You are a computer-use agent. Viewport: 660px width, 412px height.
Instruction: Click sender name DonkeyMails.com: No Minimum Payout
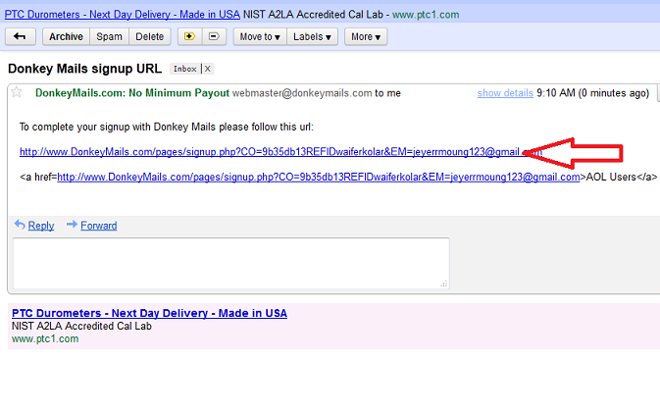(132, 93)
